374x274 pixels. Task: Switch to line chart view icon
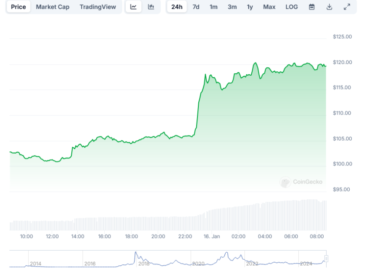pyautogui.click(x=134, y=7)
